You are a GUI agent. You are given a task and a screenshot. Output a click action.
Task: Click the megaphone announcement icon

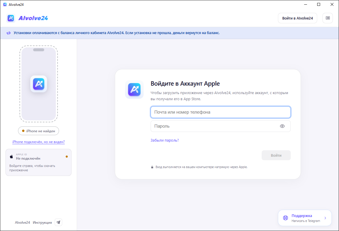(8, 33)
